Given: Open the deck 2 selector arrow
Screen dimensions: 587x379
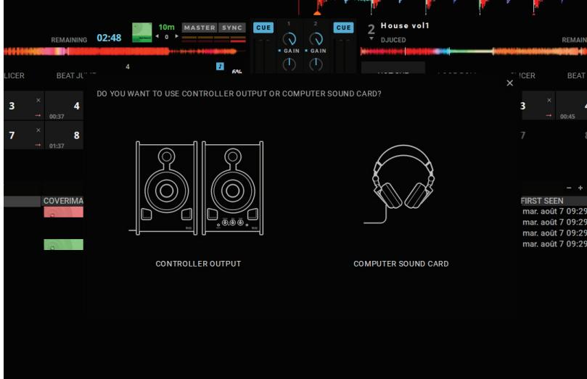Looking at the screenshot, I should pyautogui.click(x=371, y=38).
